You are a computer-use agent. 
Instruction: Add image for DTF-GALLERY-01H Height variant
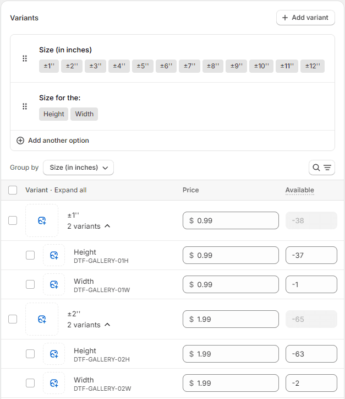pos(54,255)
